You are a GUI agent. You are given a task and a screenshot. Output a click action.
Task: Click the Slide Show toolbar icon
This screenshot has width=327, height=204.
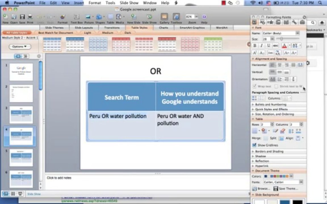[x=149, y=17]
